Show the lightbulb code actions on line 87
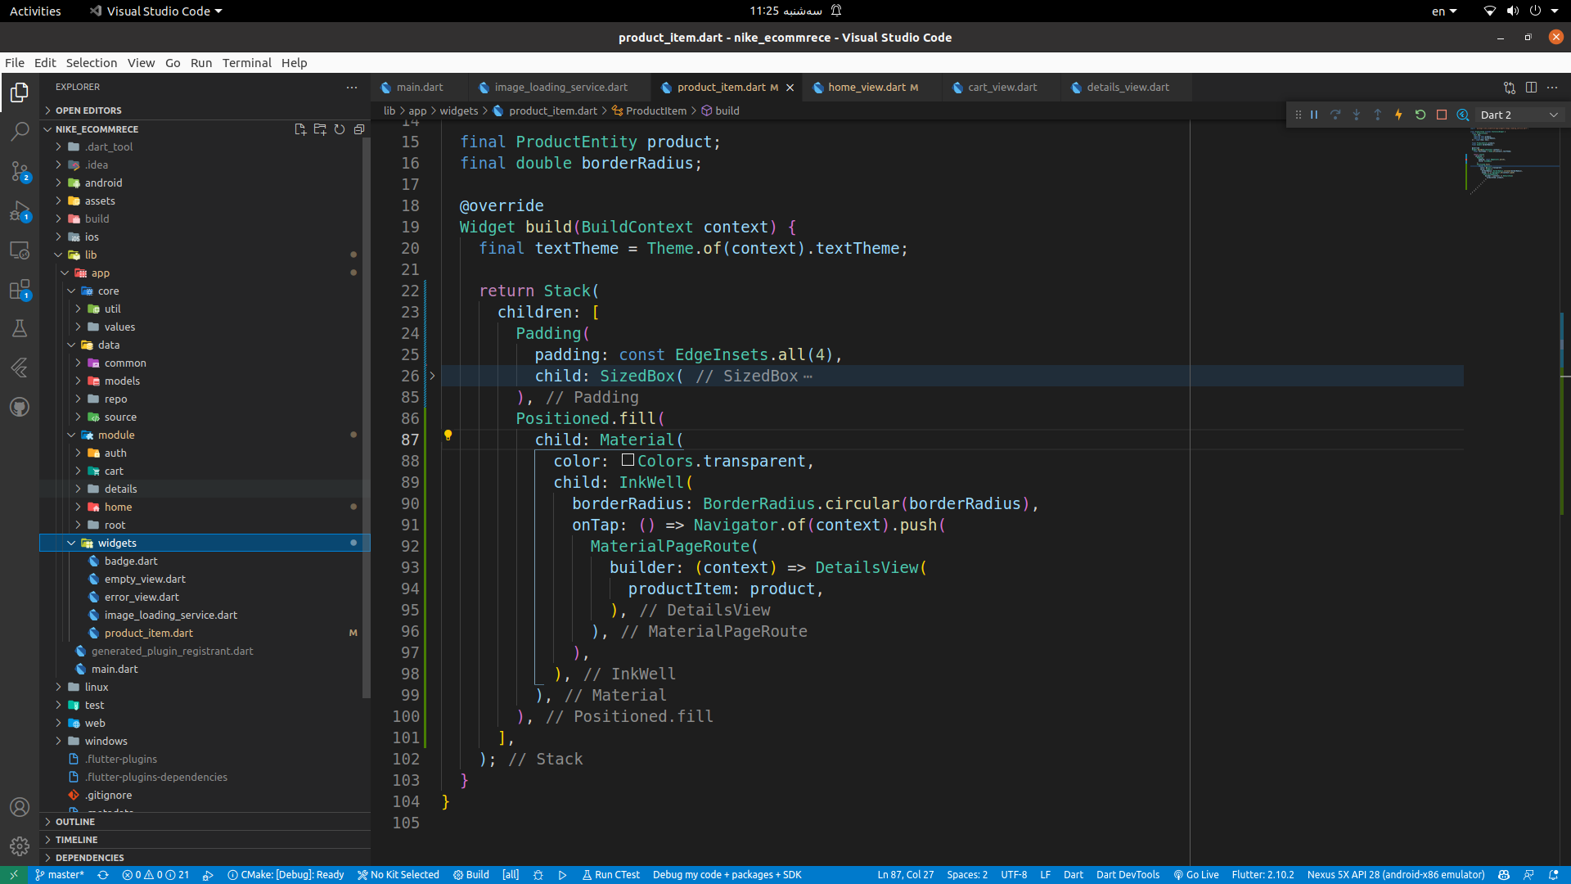Image resolution: width=1571 pixels, height=884 pixels. [448, 435]
